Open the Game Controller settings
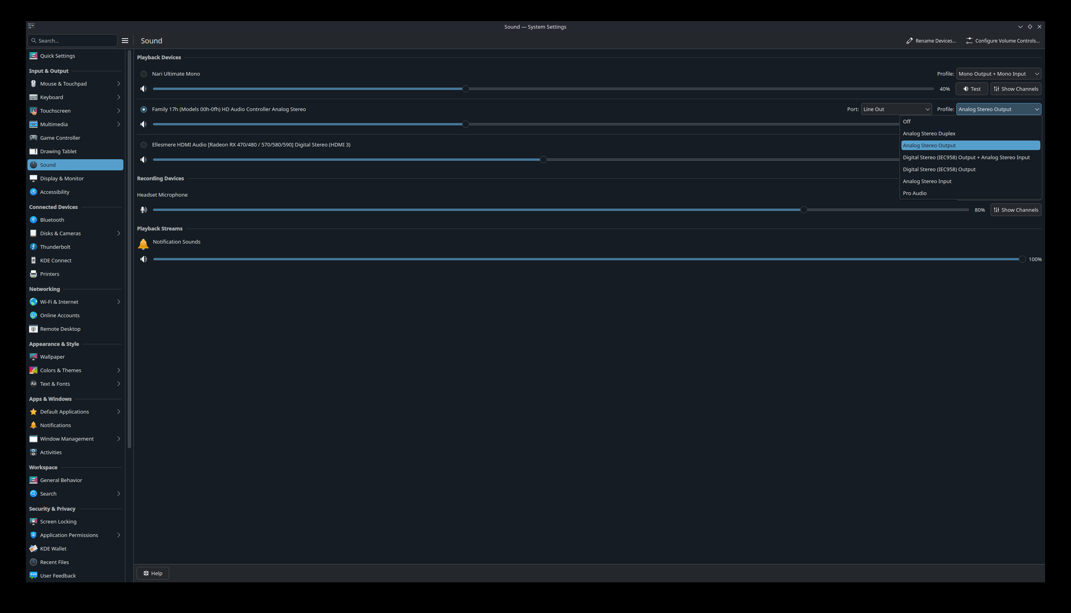1071x613 pixels. (x=60, y=138)
